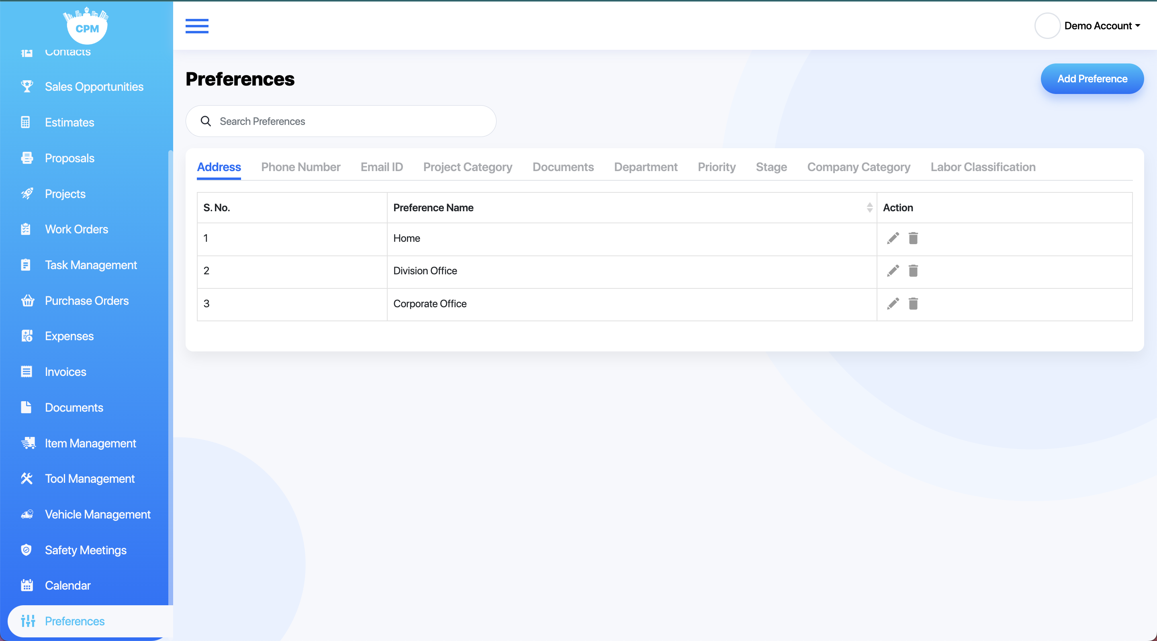Click the hamburger menu icon

pyautogui.click(x=197, y=26)
